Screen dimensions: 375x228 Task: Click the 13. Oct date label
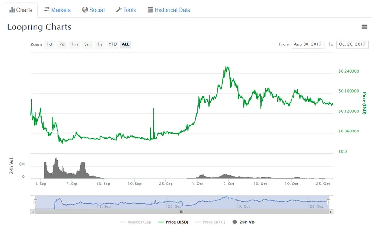tap(260, 184)
